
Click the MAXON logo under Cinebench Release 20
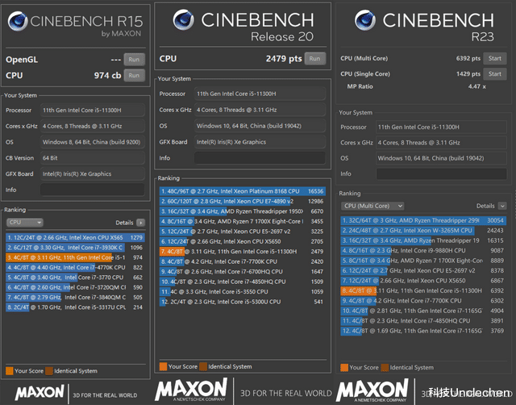point(191,390)
